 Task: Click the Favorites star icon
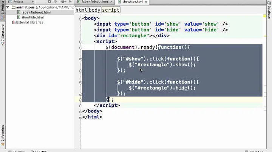click(3, 144)
